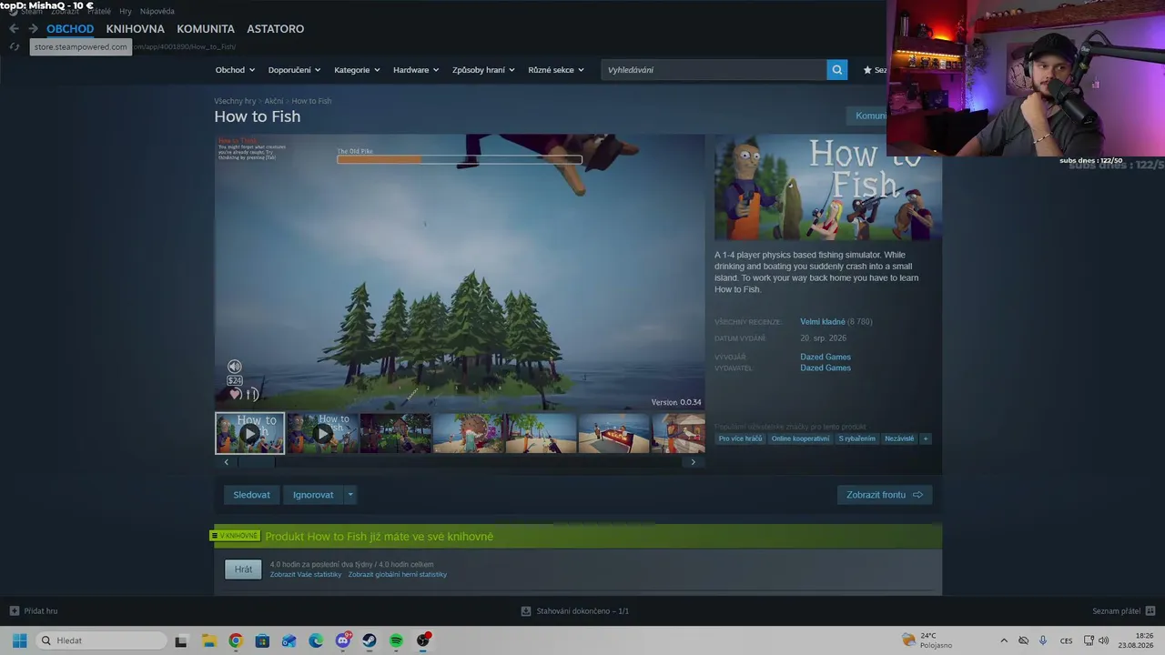
Task: Click the Windows taskbar Hledat search box
Action: [100, 640]
